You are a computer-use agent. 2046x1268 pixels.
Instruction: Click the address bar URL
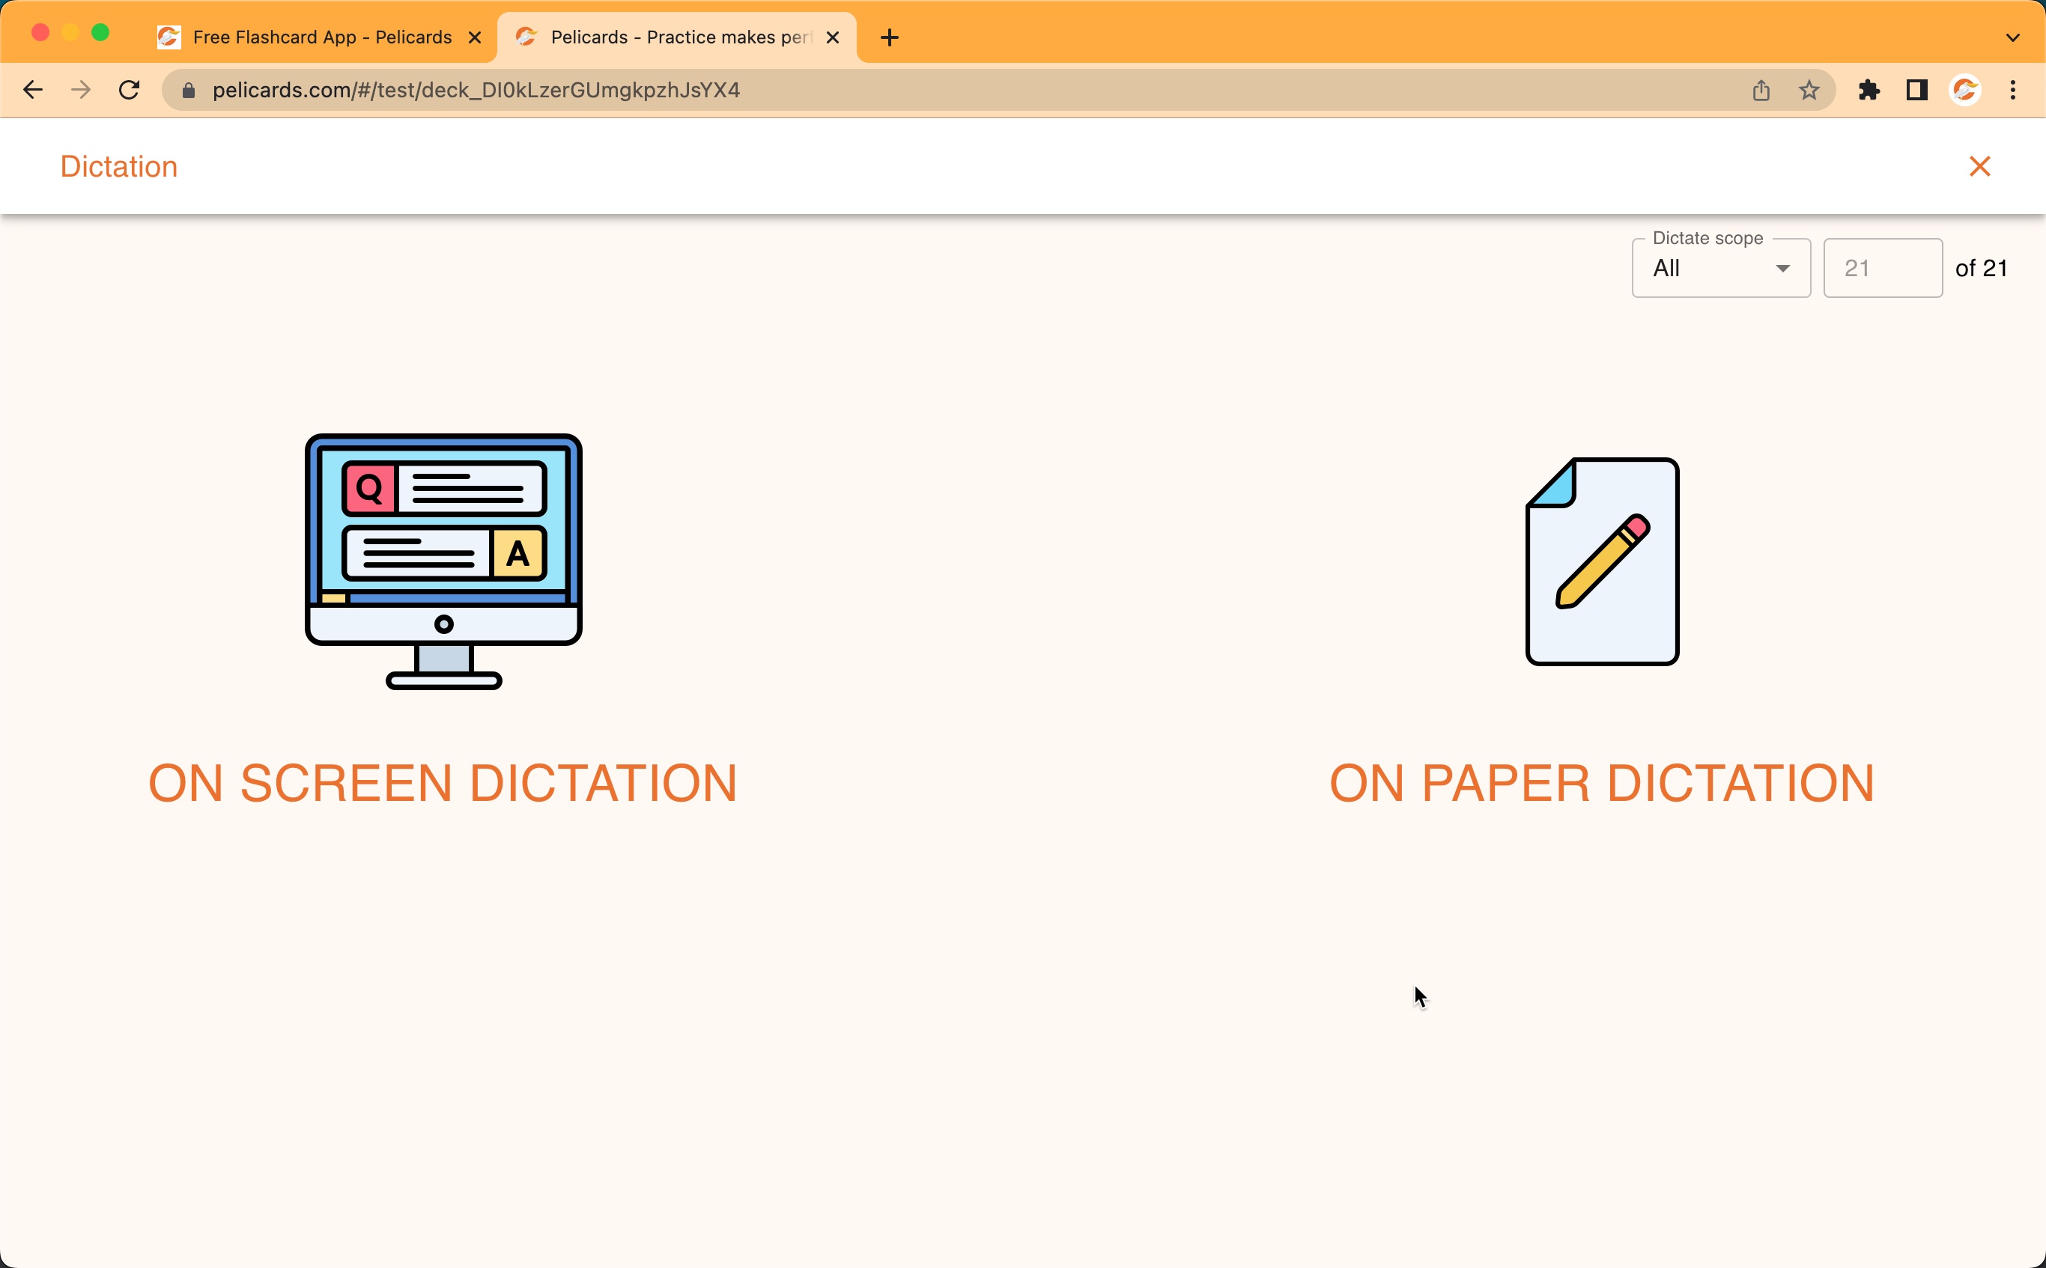pyautogui.click(x=476, y=90)
